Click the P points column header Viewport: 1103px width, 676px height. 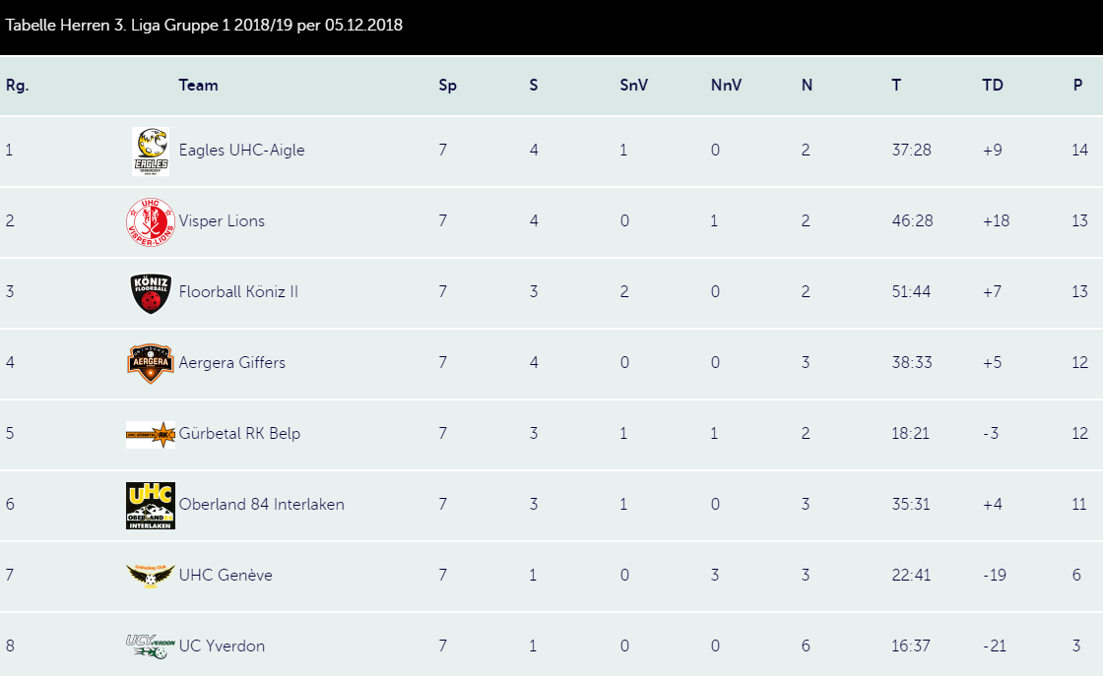[x=1077, y=85]
